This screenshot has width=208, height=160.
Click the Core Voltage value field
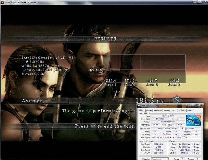pos(179,125)
